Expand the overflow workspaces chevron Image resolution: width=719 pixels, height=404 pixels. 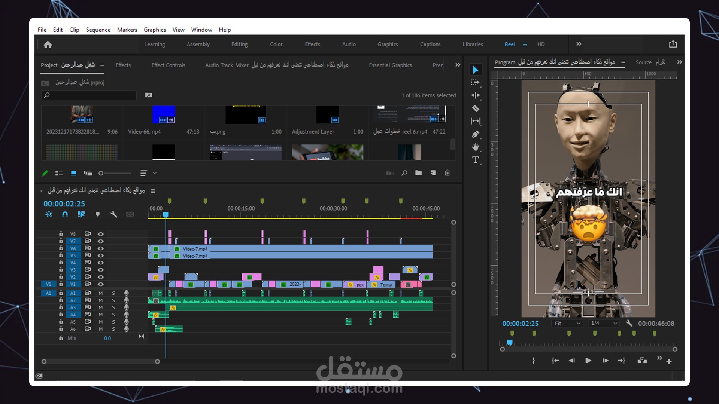(579, 44)
